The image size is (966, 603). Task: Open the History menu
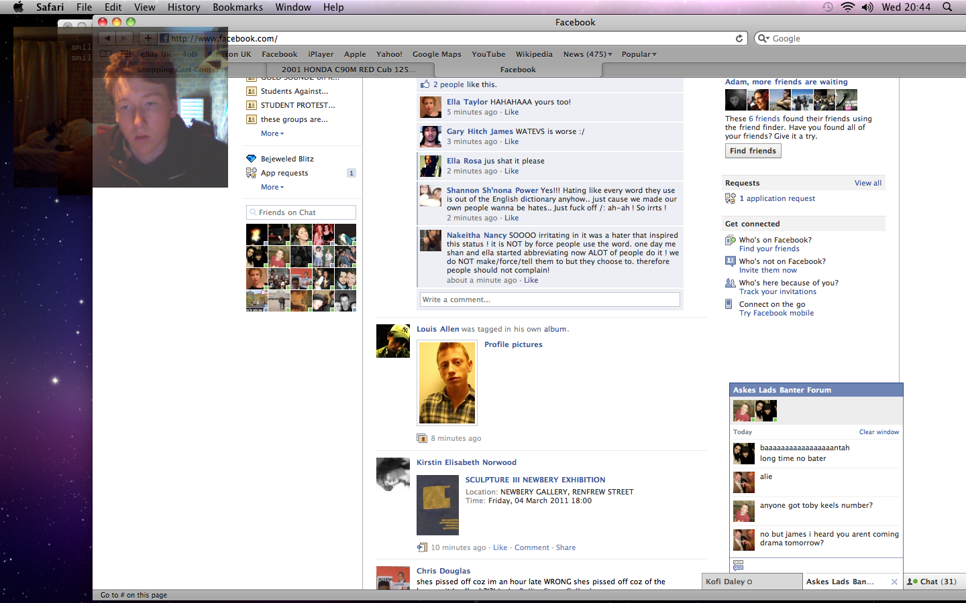pyautogui.click(x=184, y=7)
